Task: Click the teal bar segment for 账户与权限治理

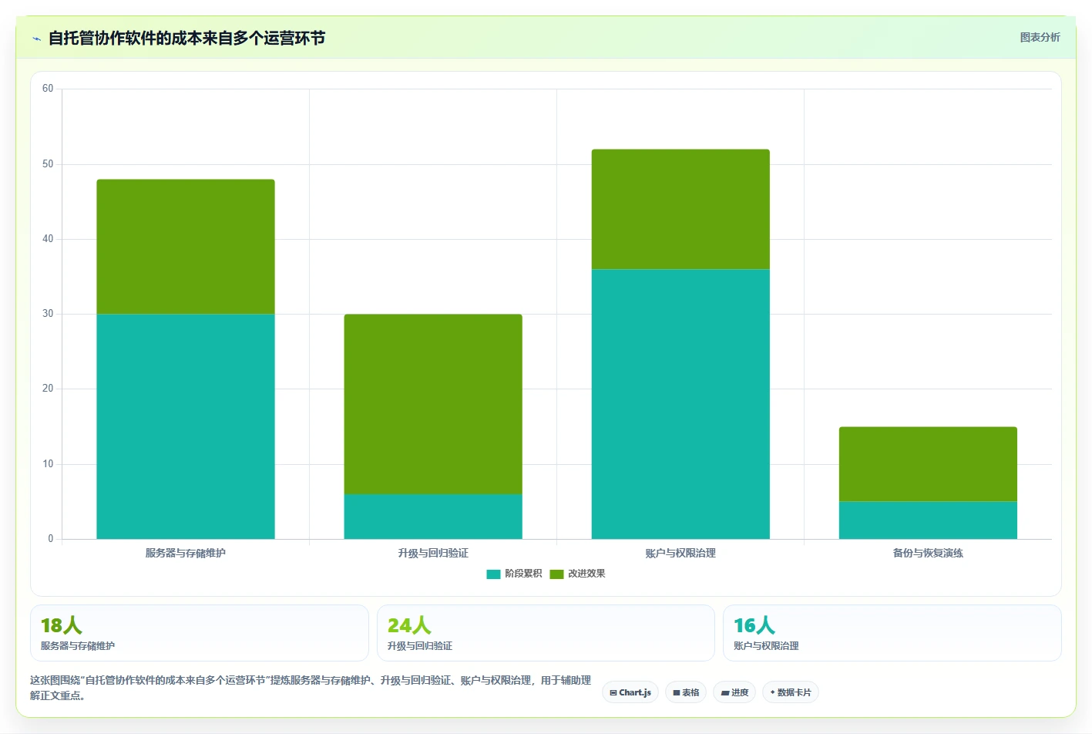Action: [x=680, y=404]
